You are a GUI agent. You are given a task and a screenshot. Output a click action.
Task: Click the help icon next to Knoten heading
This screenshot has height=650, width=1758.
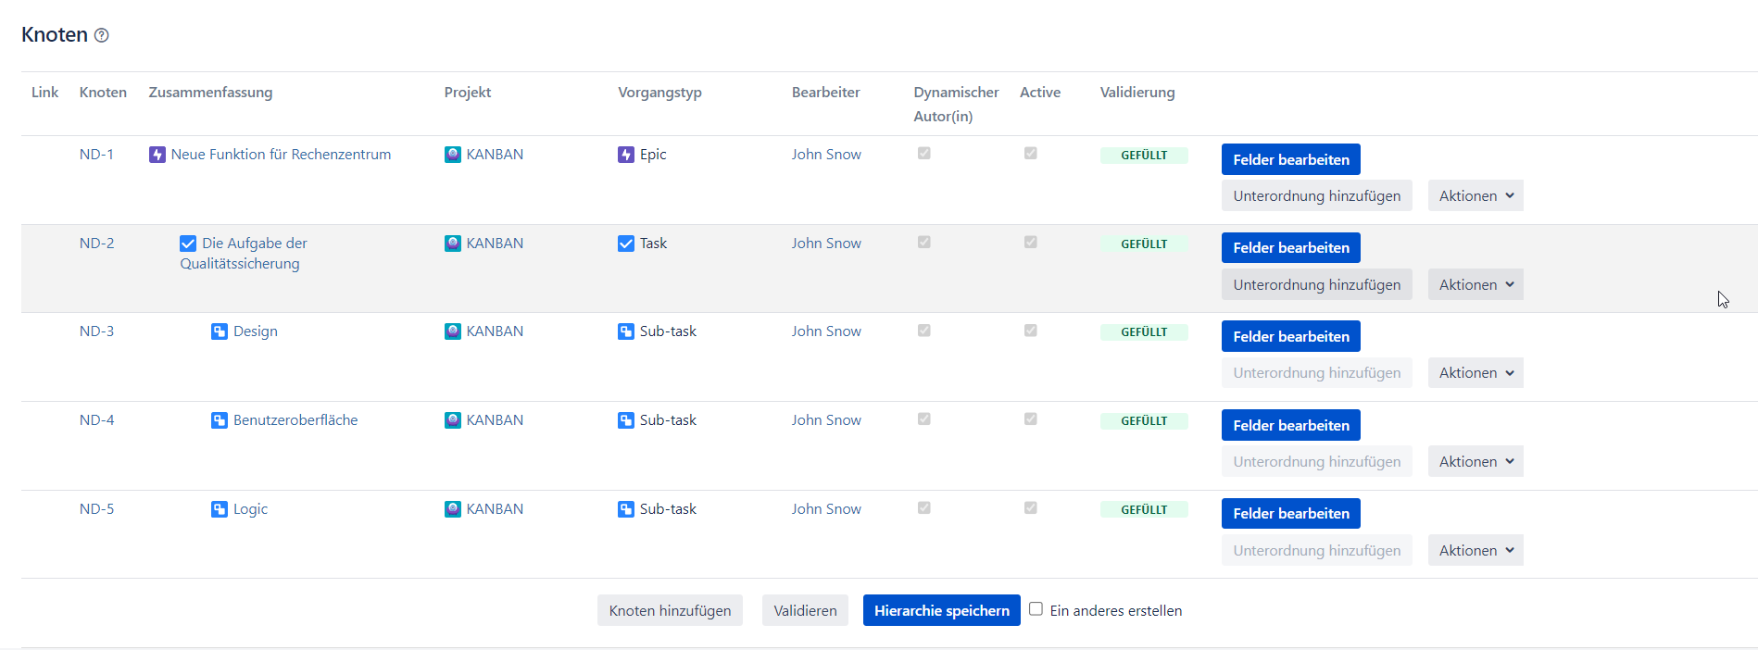(102, 35)
